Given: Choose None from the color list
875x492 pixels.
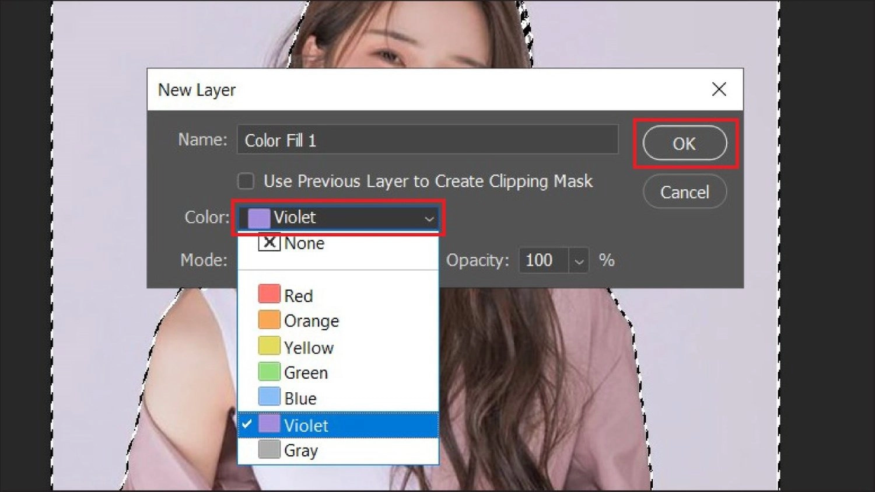Looking at the screenshot, I should (x=338, y=243).
